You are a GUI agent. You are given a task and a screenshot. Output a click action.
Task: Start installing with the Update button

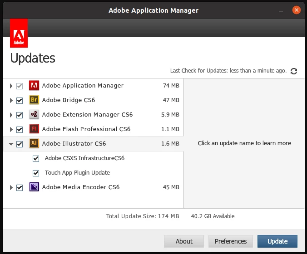pyautogui.click(x=277, y=241)
